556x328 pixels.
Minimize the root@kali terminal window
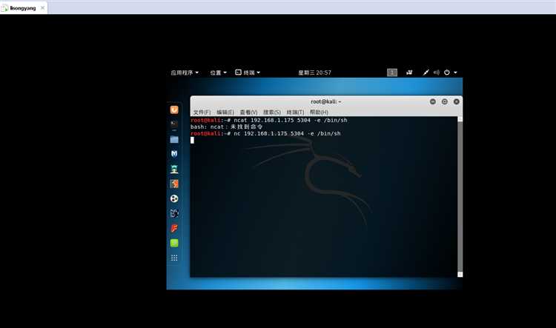coord(433,101)
